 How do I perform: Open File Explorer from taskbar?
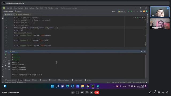pos(83,86)
